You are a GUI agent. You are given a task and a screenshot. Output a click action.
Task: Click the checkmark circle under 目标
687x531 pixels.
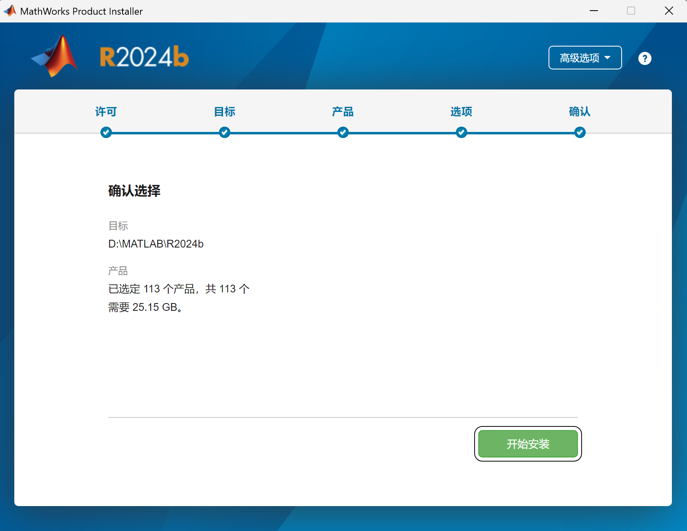click(x=225, y=132)
